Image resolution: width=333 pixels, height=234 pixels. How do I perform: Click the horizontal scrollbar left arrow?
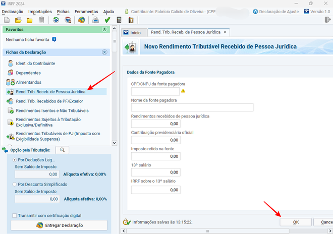point(124,231)
